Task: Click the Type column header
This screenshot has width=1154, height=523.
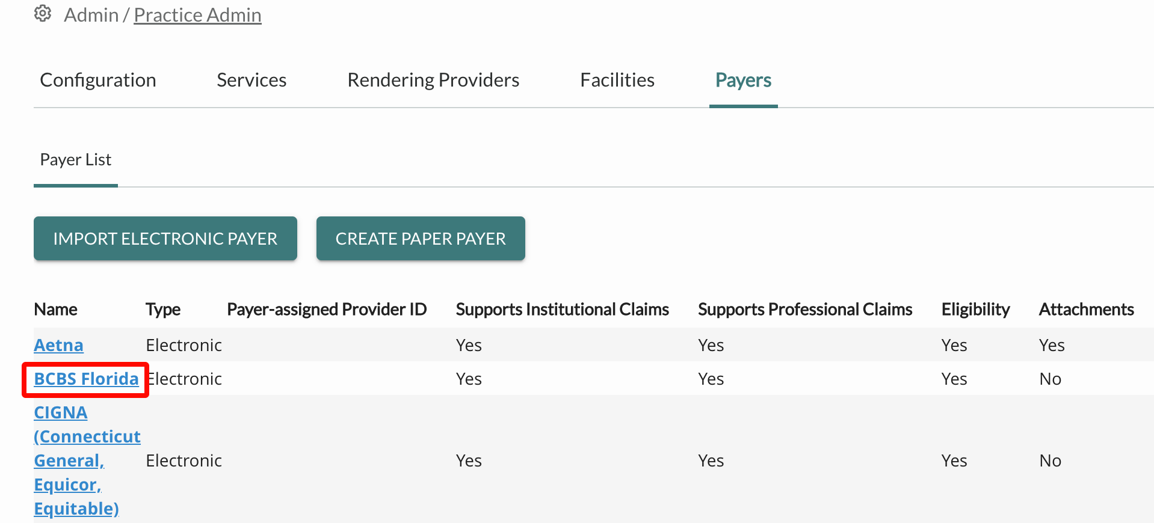Action: [x=163, y=310]
